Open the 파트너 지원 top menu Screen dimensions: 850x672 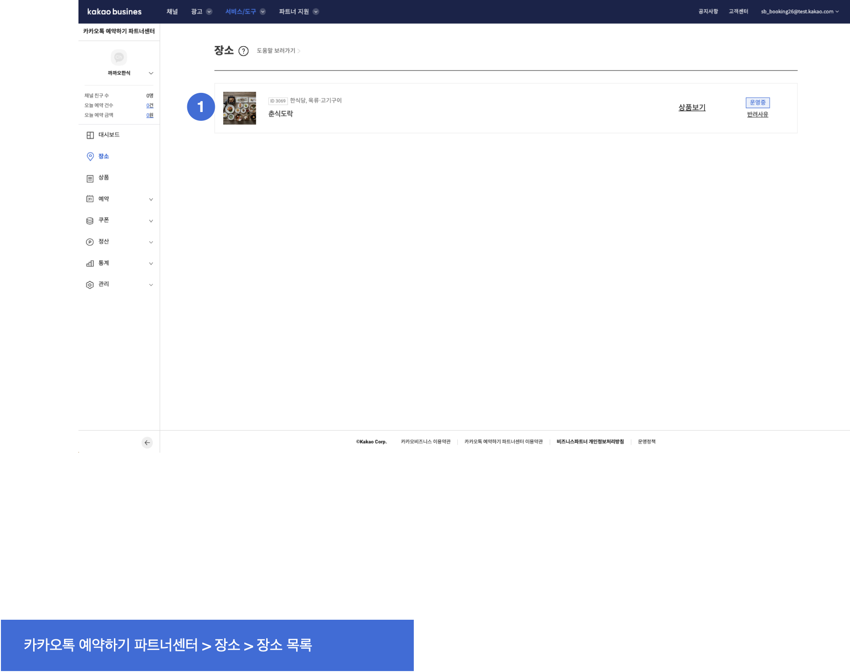298,12
